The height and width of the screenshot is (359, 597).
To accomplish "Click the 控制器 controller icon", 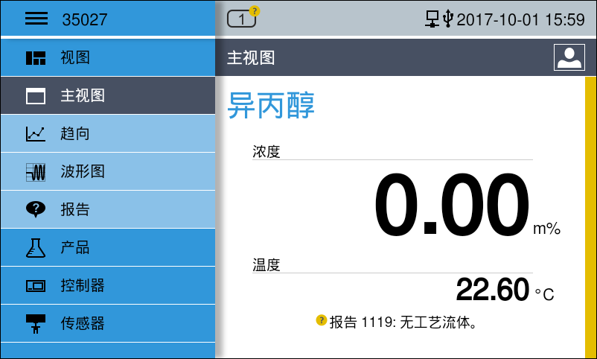I will 36,286.
